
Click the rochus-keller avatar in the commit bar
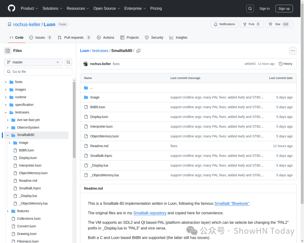click(x=86, y=64)
